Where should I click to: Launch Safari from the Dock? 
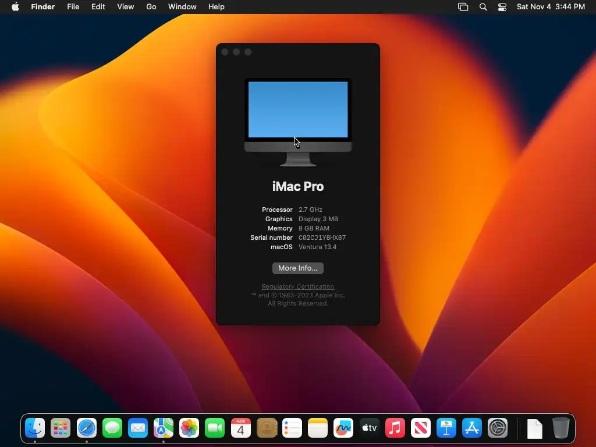(86, 428)
